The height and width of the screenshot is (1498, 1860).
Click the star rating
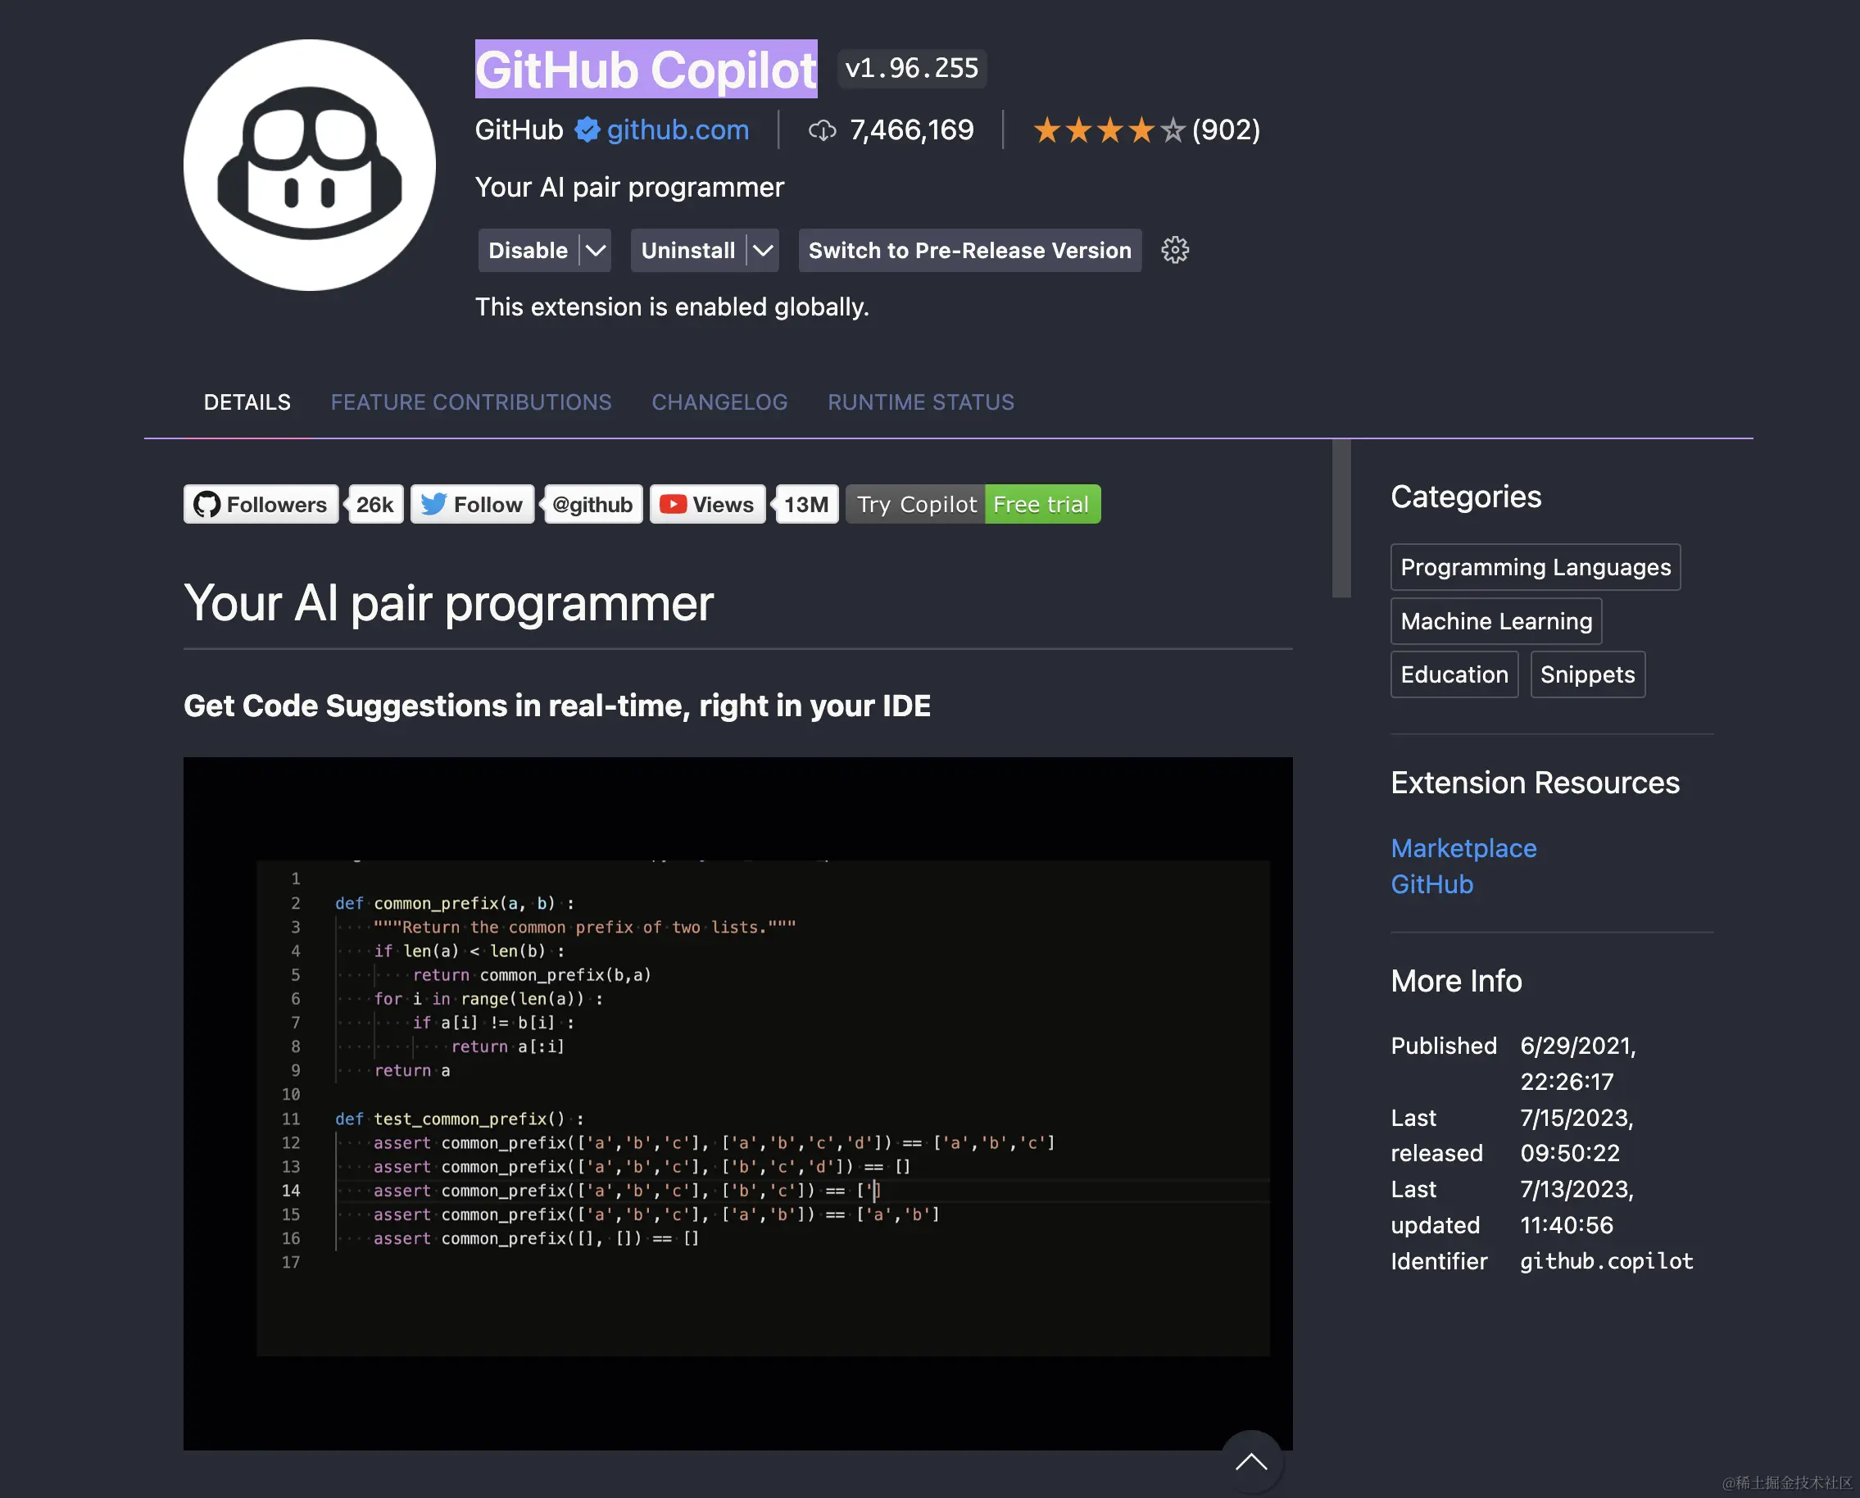coord(1109,130)
